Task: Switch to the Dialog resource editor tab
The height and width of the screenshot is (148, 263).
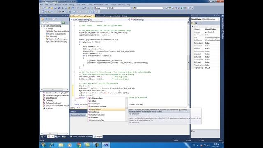Action: click(111, 16)
